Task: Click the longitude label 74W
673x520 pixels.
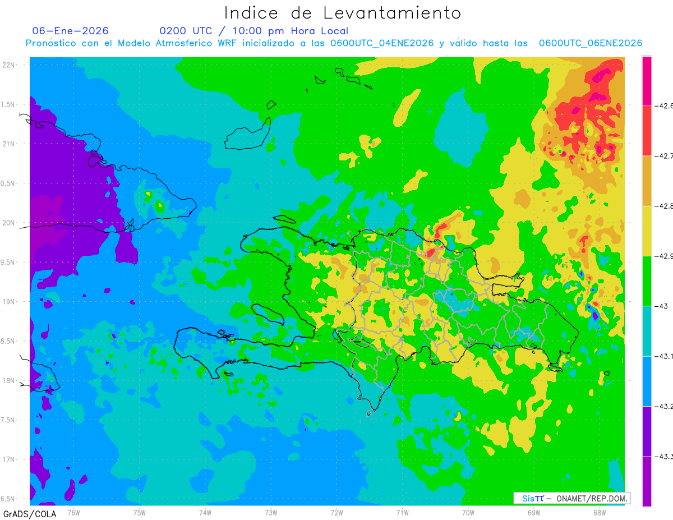Action: tap(205, 512)
